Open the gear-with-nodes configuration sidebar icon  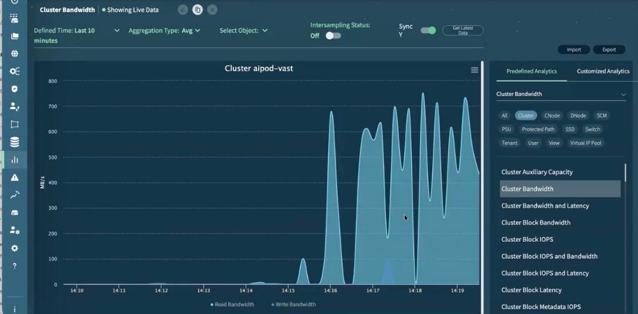(15, 71)
